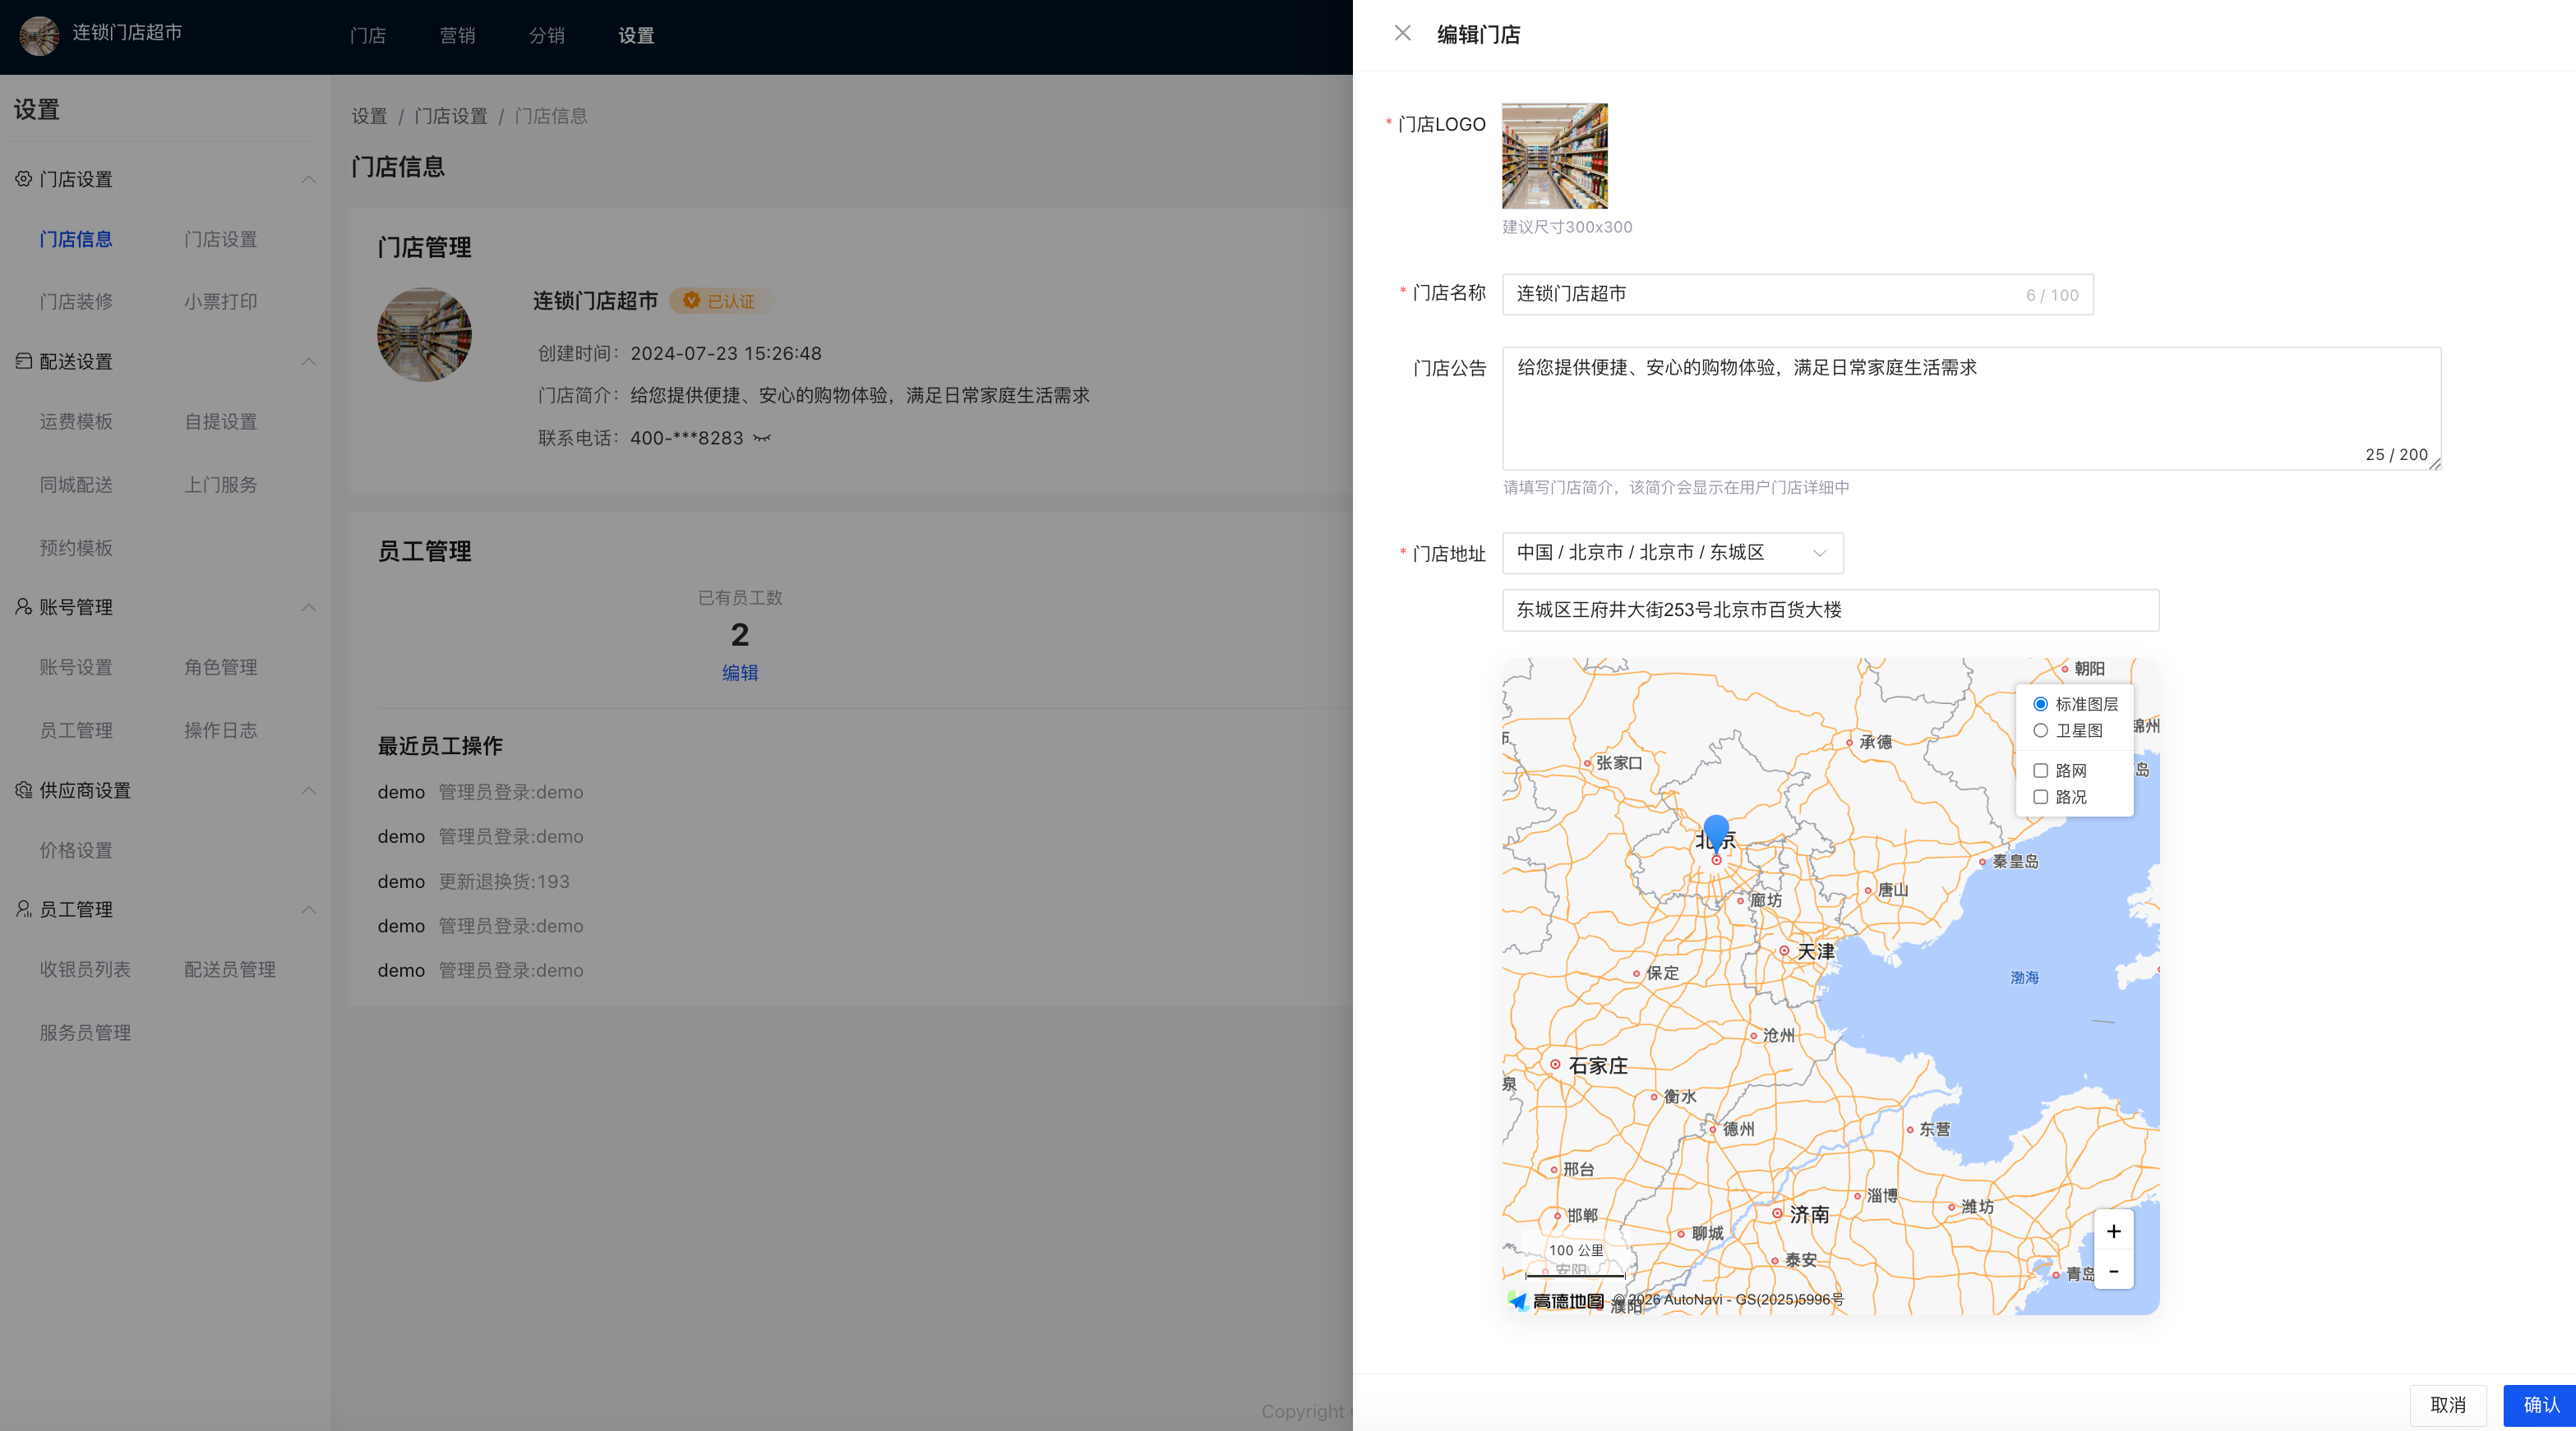
Task: Close the 编辑门店 drawer with X icon
Action: pyautogui.click(x=1402, y=34)
